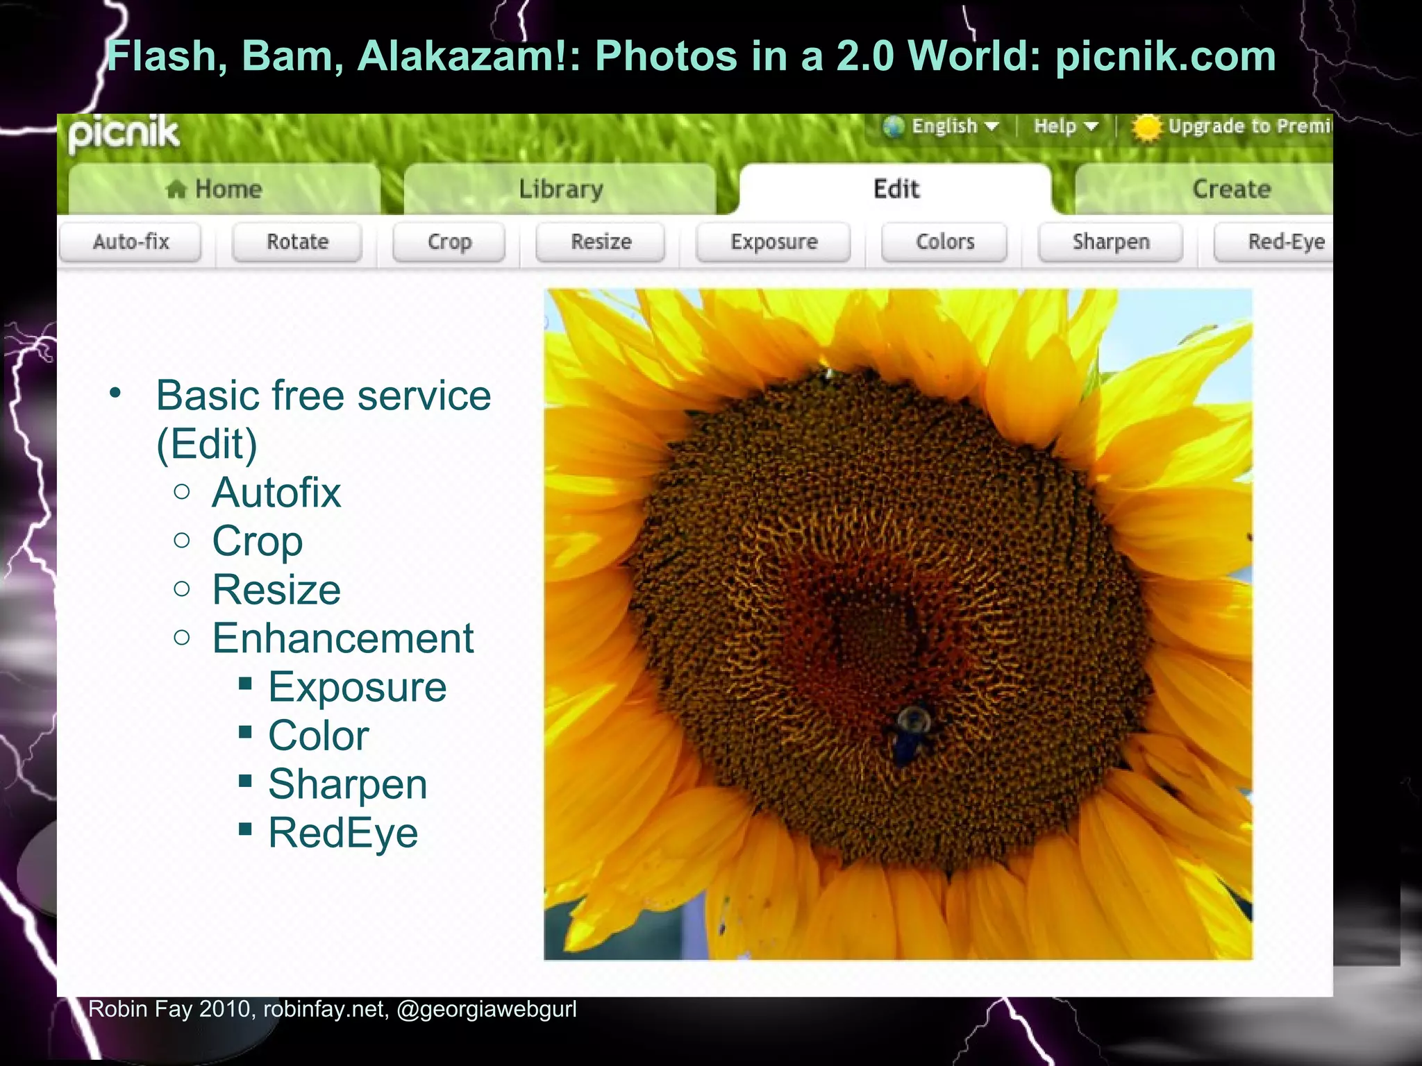Open the Colors adjustment button
Image resolution: width=1422 pixels, height=1066 pixels.
pos(944,242)
